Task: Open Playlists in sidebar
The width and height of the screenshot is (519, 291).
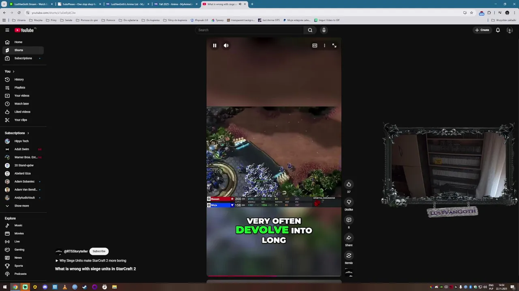Action: pos(22,88)
